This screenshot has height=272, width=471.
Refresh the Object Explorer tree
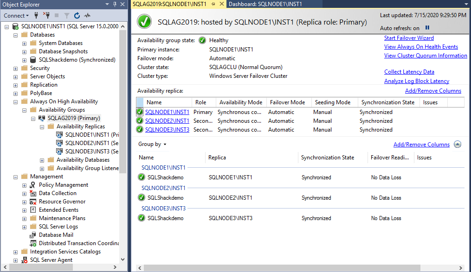click(x=77, y=15)
